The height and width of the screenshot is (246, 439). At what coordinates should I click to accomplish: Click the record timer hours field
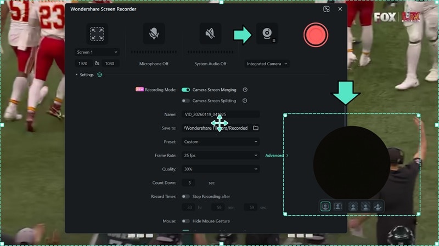click(189, 208)
